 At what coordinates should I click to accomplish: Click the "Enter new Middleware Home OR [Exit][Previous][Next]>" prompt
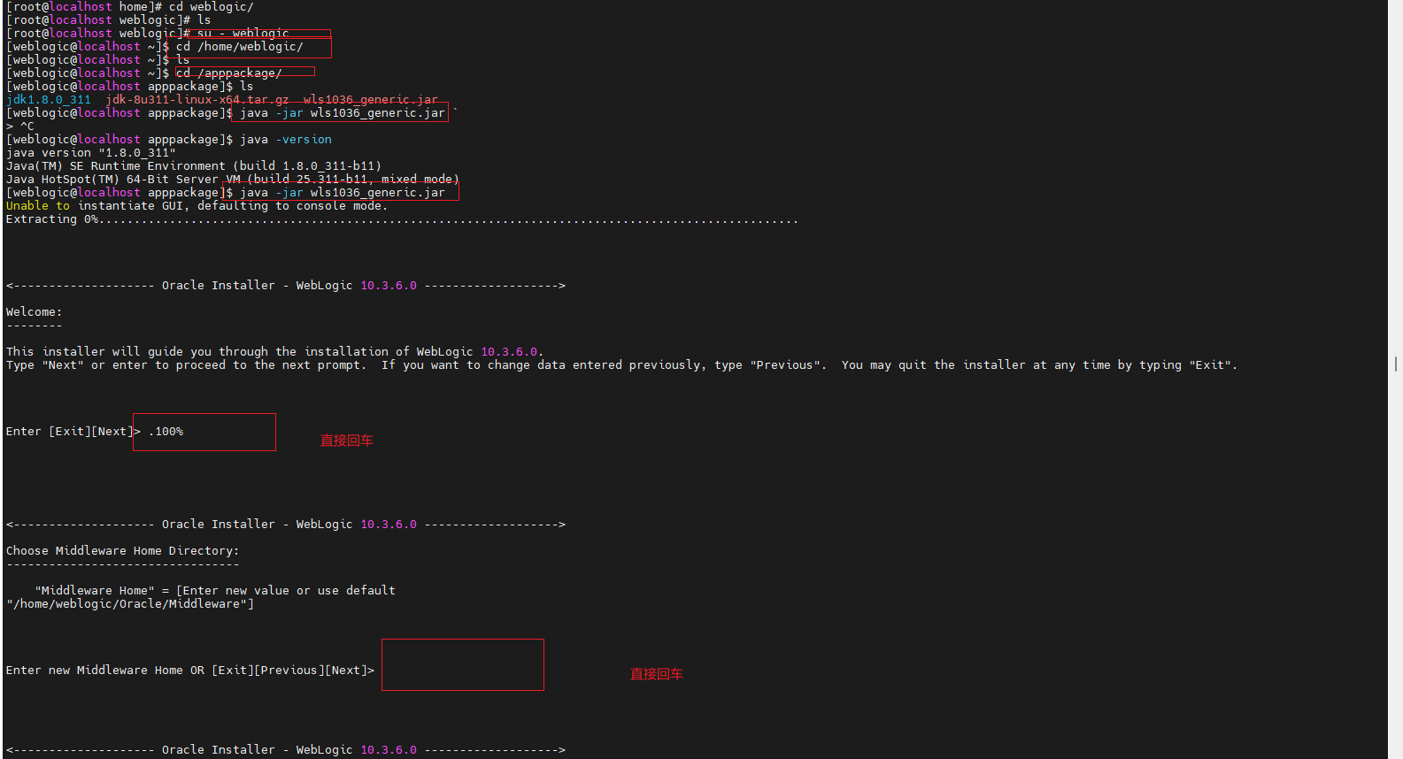(x=190, y=671)
